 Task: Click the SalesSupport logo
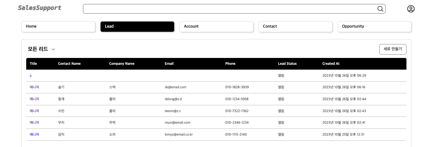point(39,8)
